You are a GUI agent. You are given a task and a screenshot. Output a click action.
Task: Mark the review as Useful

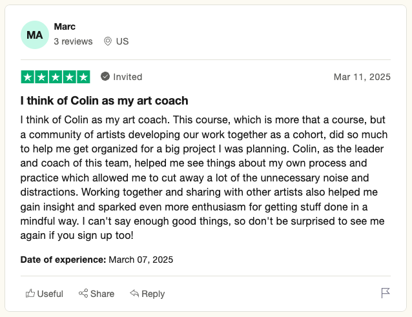coord(44,294)
